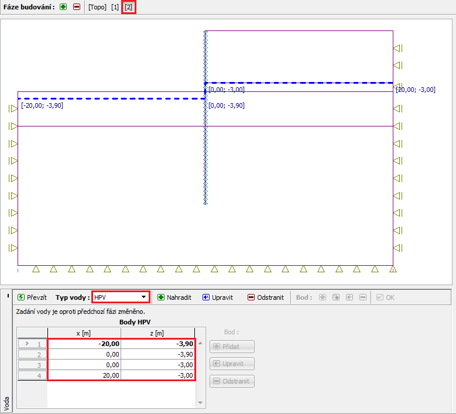Screen dimensions: 456x414
Task: Click the OK checkmark button
Action: pyautogui.click(x=385, y=297)
